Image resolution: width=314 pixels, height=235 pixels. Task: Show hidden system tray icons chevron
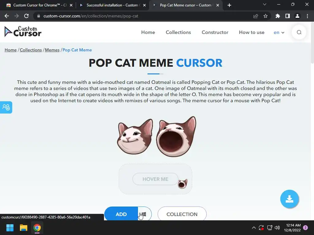click(254, 228)
